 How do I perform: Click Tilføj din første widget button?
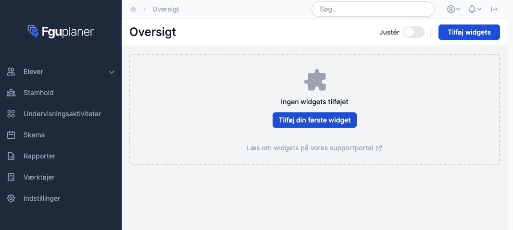(314, 120)
